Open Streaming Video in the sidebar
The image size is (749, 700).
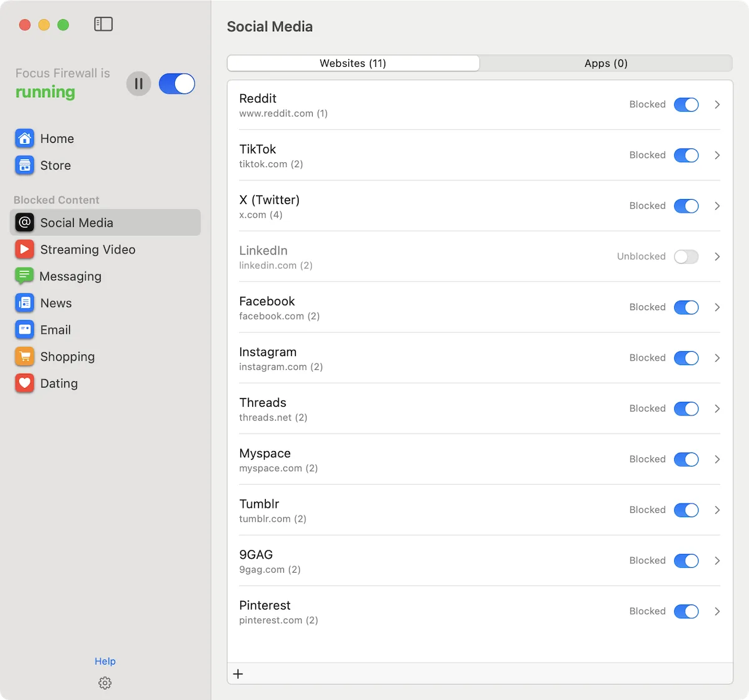(105, 250)
